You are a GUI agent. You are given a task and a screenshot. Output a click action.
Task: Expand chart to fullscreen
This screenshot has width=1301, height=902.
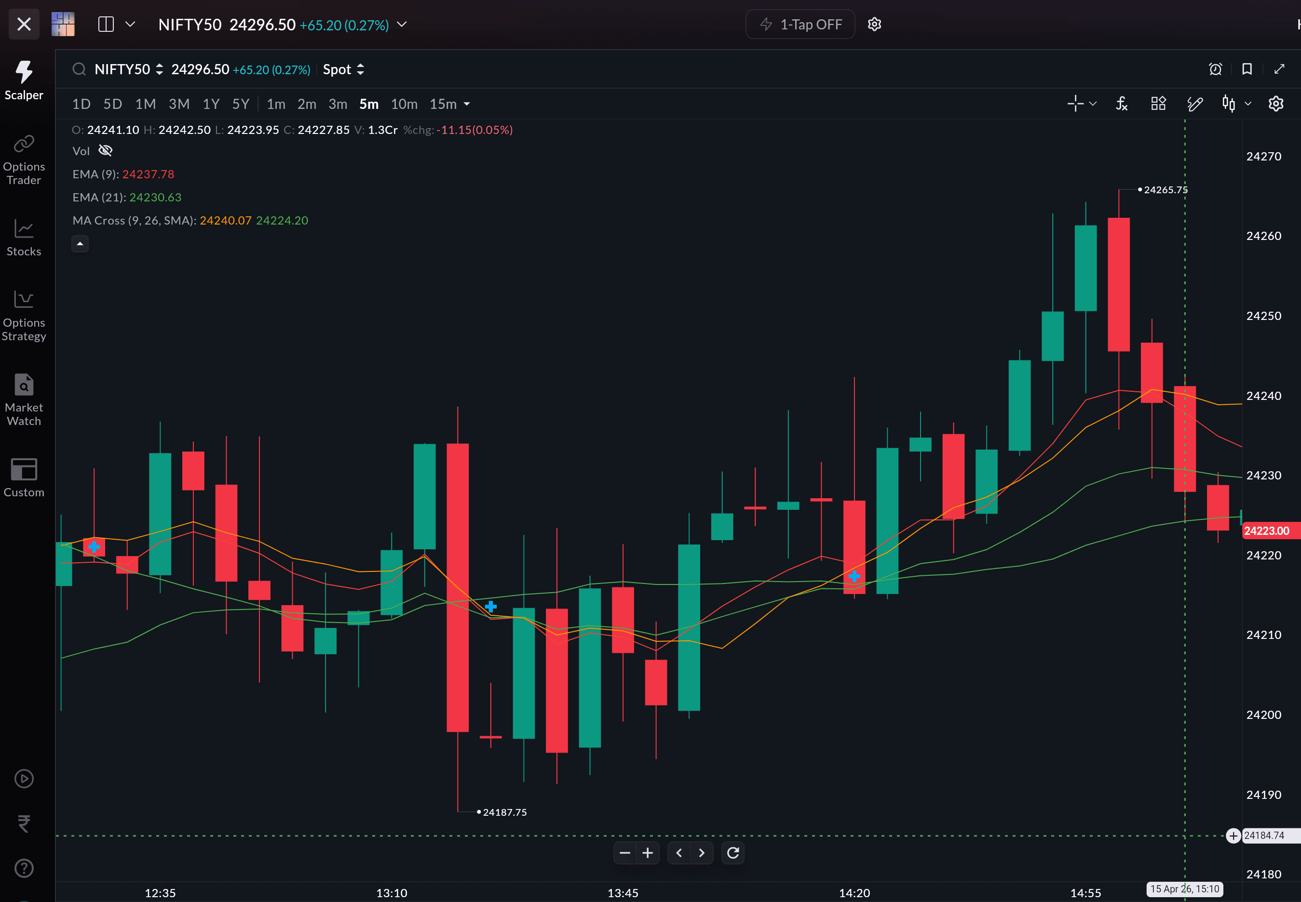pyautogui.click(x=1279, y=69)
